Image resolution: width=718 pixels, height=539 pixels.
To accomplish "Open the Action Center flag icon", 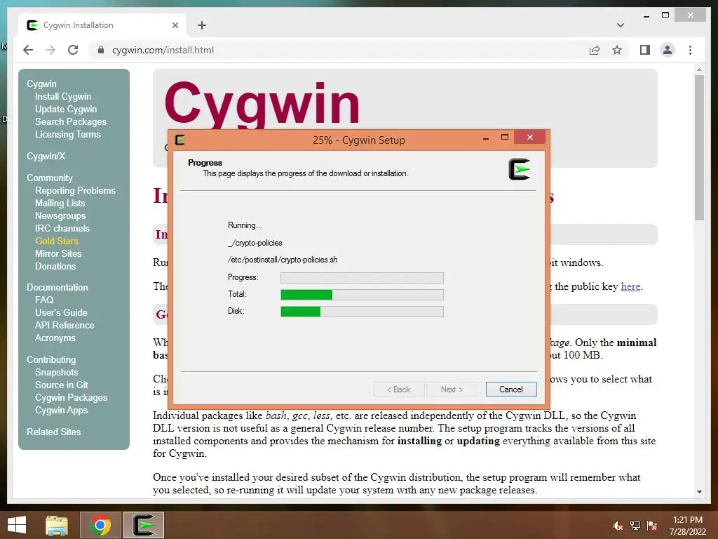I will click(x=652, y=526).
